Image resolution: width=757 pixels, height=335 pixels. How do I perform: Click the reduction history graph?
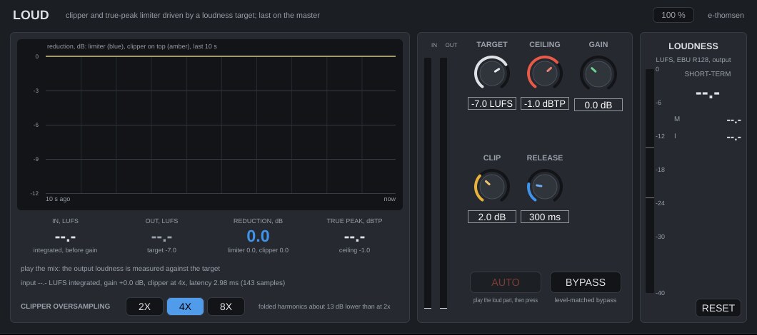(x=209, y=124)
